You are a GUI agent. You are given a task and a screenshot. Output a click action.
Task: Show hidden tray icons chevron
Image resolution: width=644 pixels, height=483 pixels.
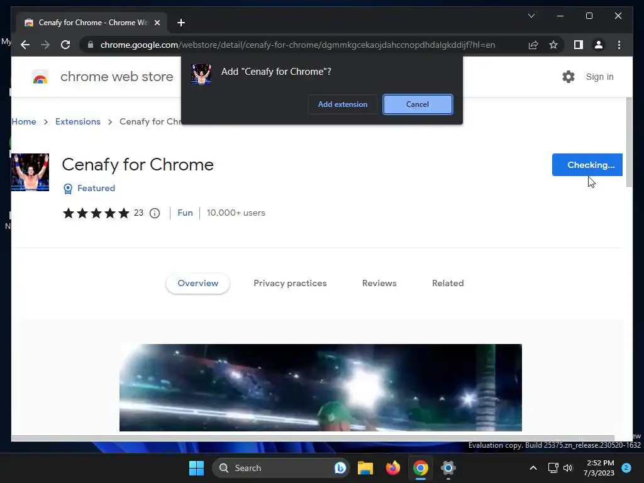[x=533, y=468]
